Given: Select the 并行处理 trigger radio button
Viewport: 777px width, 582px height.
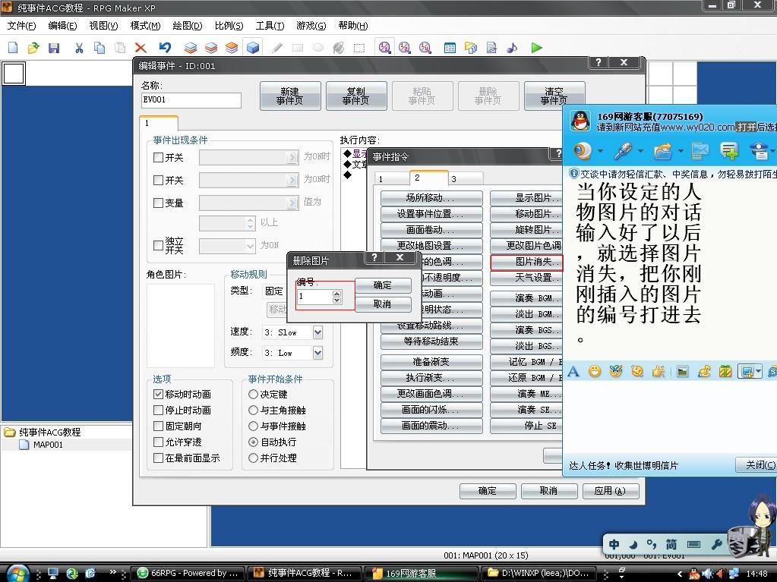Looking at the screenshot, I should (x=253, y=458).
